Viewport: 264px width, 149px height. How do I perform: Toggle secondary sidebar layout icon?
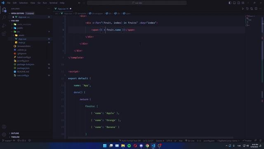pos(238,3)
